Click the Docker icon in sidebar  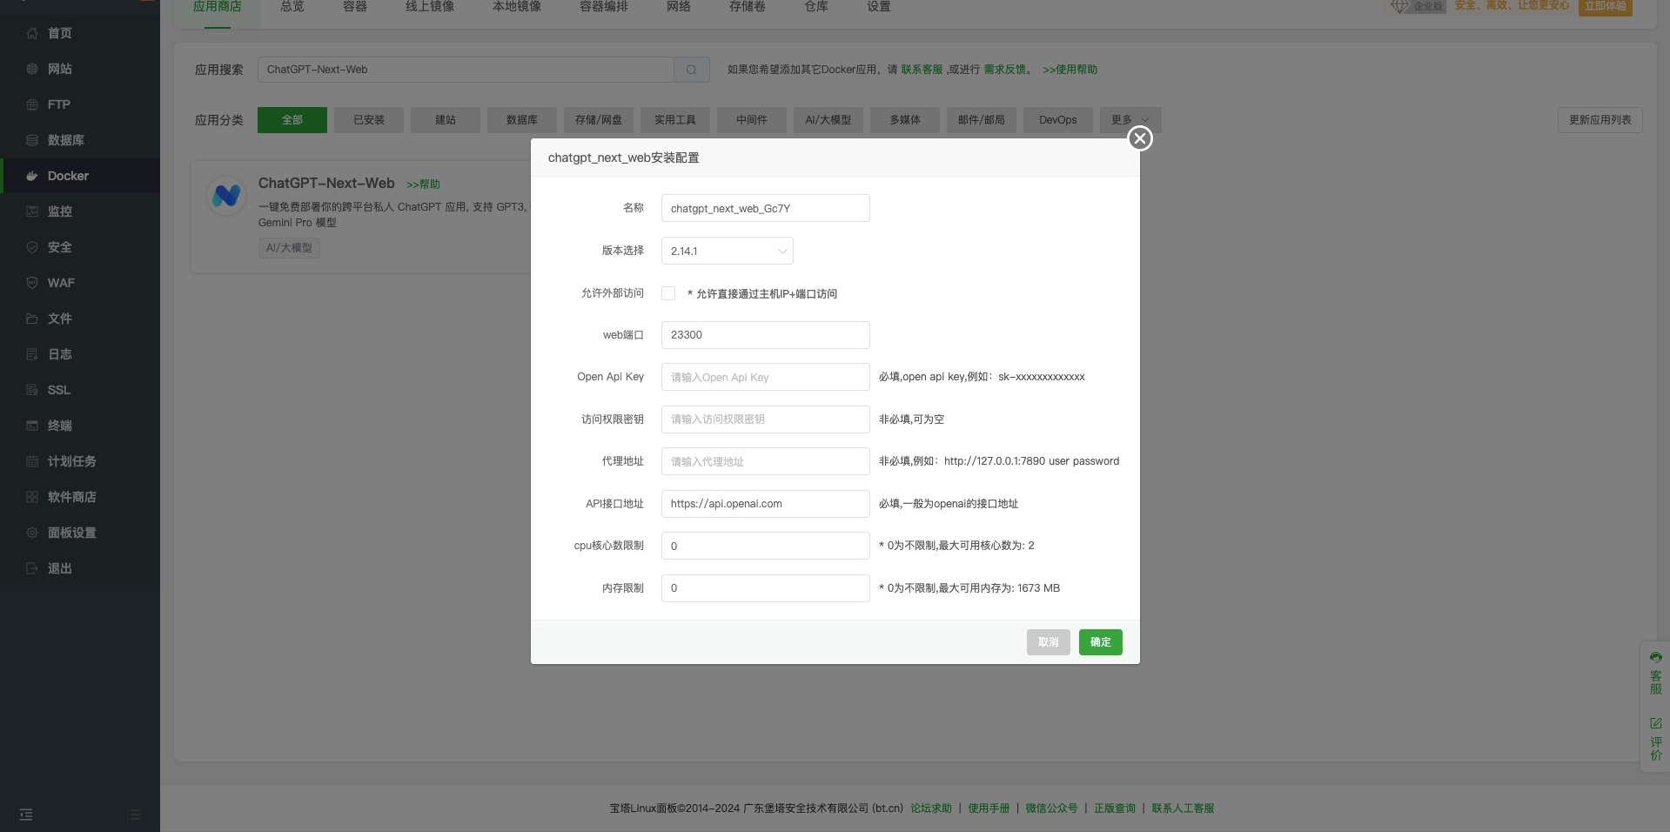point(32,176)
